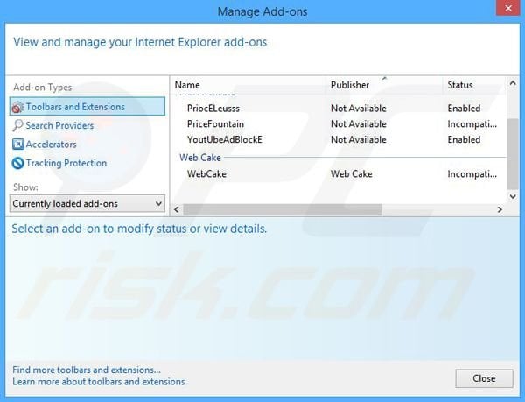Open the Accelerators add-on type

[52, 145]
